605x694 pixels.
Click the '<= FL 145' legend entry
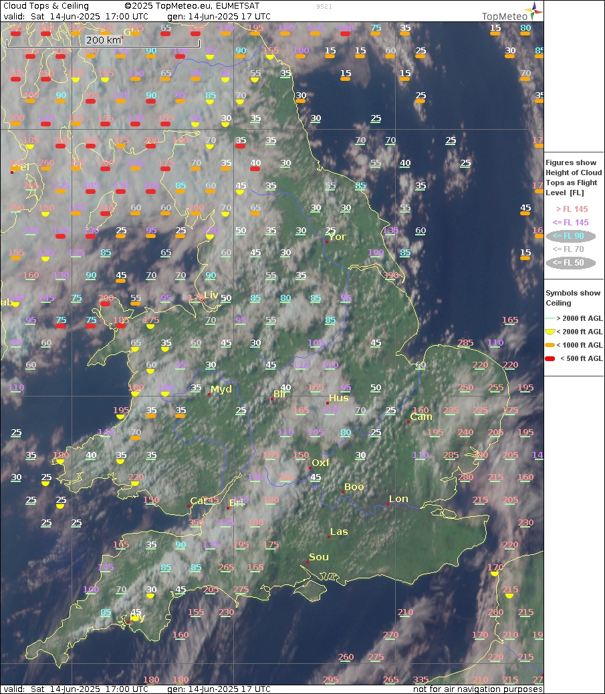click(570, 222)
